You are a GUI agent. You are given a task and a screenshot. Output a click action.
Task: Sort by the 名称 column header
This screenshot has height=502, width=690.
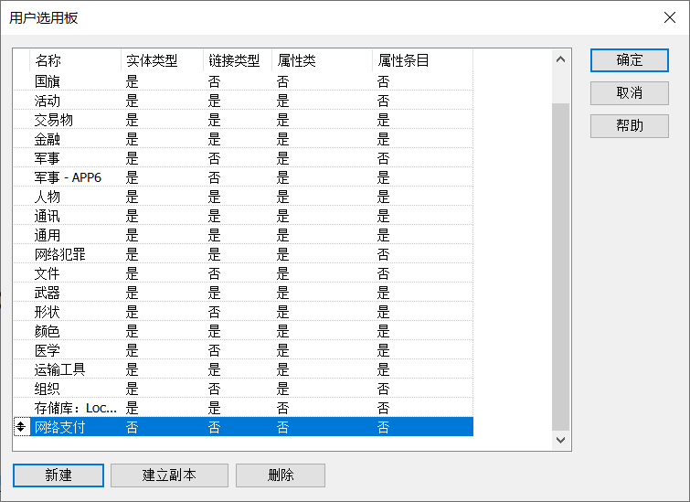(x=75, y=60)
